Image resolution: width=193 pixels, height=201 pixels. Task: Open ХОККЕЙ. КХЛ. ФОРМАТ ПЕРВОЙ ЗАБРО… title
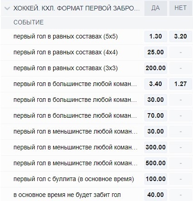(x=77, y=9)
